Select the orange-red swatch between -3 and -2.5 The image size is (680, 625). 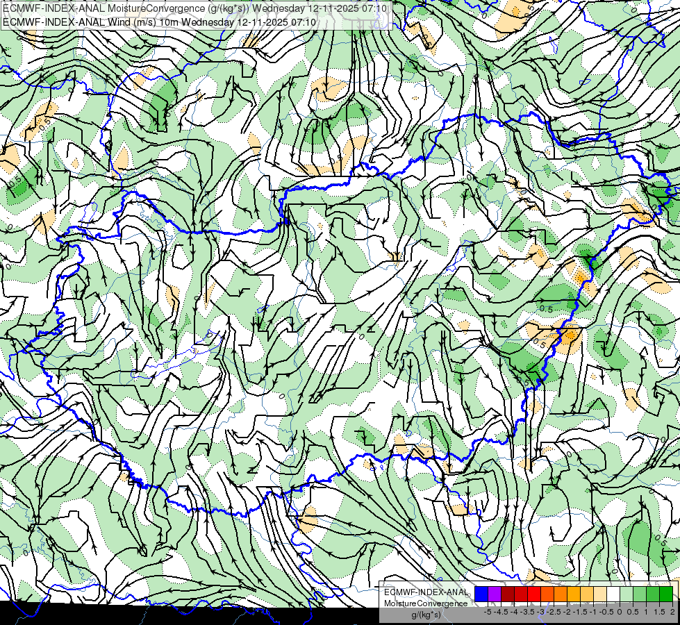547,594
